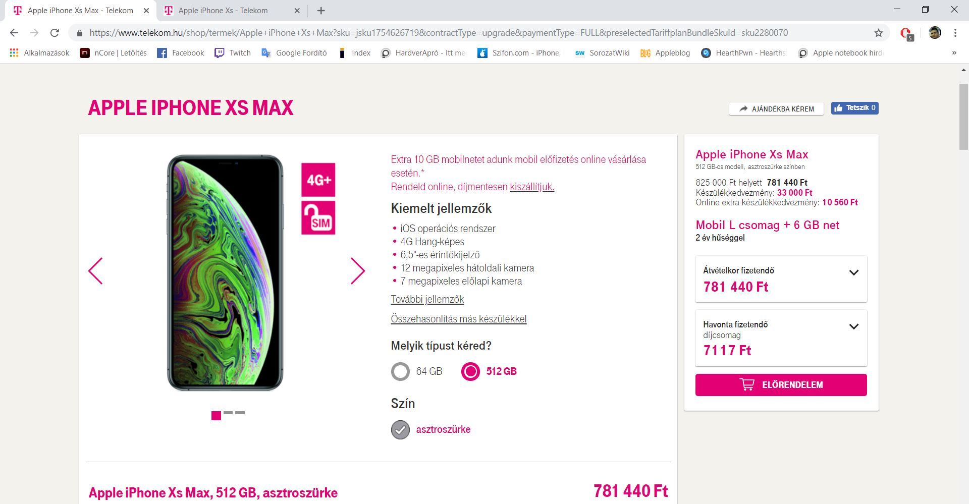Show next phone image with right arrow
969x504 pixels.
click(x=358, y=271)
